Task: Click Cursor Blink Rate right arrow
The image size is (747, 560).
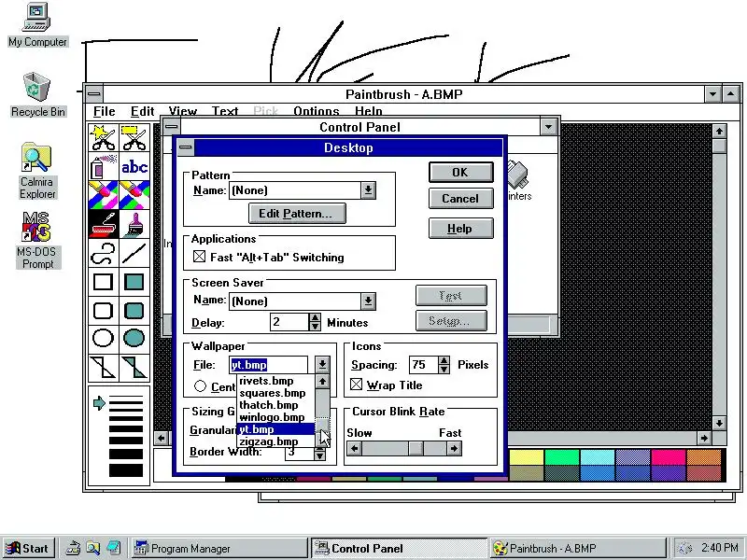Action: point(454,449)
